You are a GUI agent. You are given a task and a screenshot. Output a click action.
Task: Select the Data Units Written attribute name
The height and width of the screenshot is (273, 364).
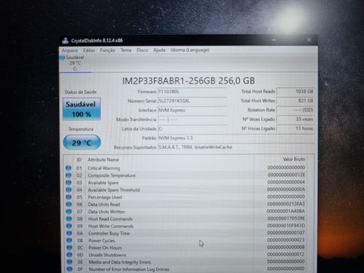(106, 212)
